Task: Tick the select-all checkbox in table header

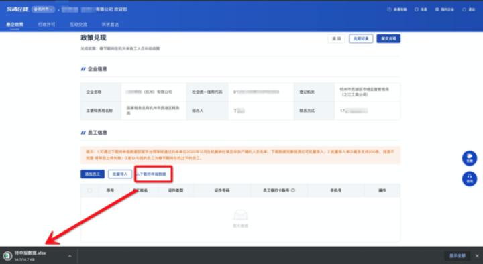Action: (89, 190)
